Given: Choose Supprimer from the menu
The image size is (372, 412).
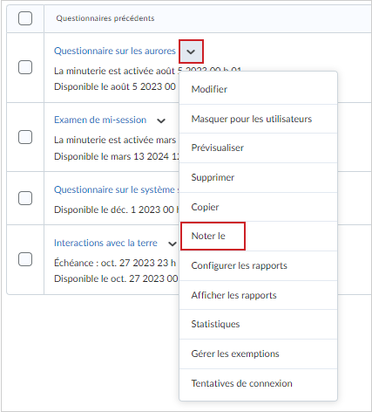Looking at the screenshot, I should pos(258,177).
